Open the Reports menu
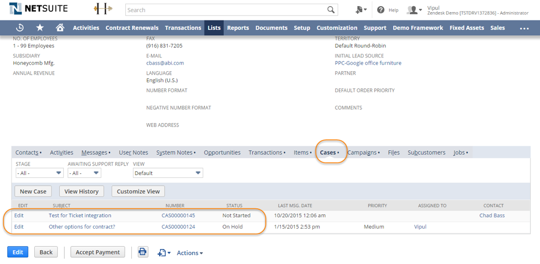Image resolution: width=540 pixels, height=264 pixels. pos(238,28)
